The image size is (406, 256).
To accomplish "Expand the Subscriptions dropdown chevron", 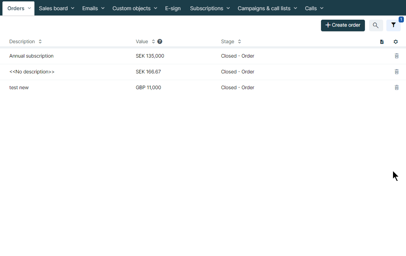I will (228, 8).
